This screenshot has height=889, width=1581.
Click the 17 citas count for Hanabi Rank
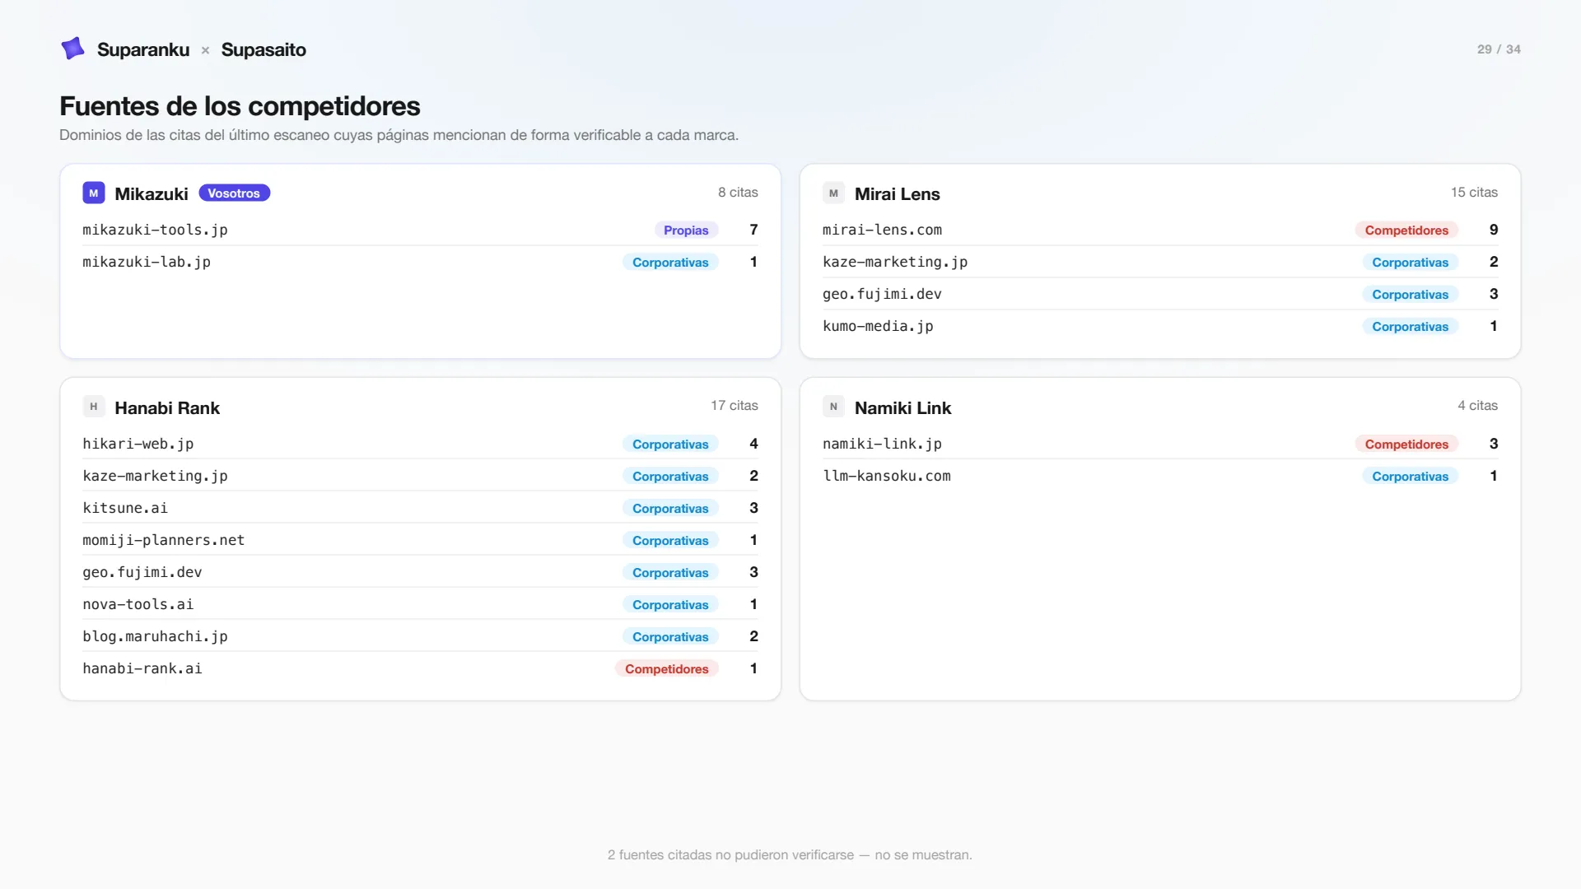tap(735, 406)
